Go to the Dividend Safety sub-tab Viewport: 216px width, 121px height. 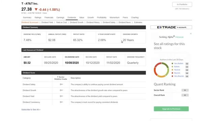109,23
